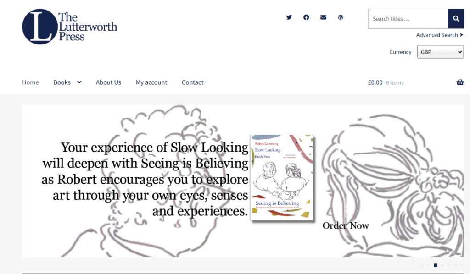This screenshot has height=274, width=470.
Task: Click the magnifying glass search button
Action: 456,18
